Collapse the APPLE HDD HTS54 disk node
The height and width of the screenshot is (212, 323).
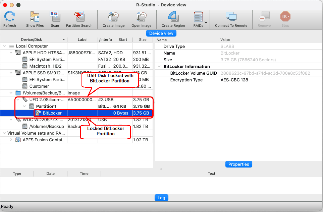[x=11, y=53]
